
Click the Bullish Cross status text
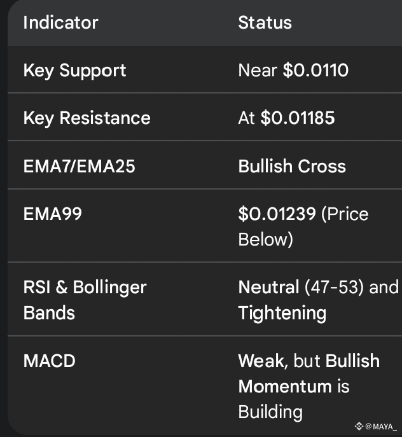pos(292,167)
